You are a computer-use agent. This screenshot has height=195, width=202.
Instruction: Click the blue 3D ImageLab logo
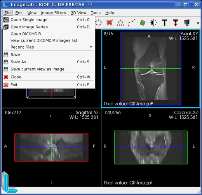(9, 182)
